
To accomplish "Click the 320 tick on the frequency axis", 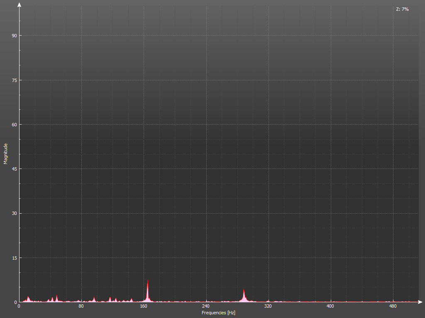I will pyautogui.click(x=268, y=306).
